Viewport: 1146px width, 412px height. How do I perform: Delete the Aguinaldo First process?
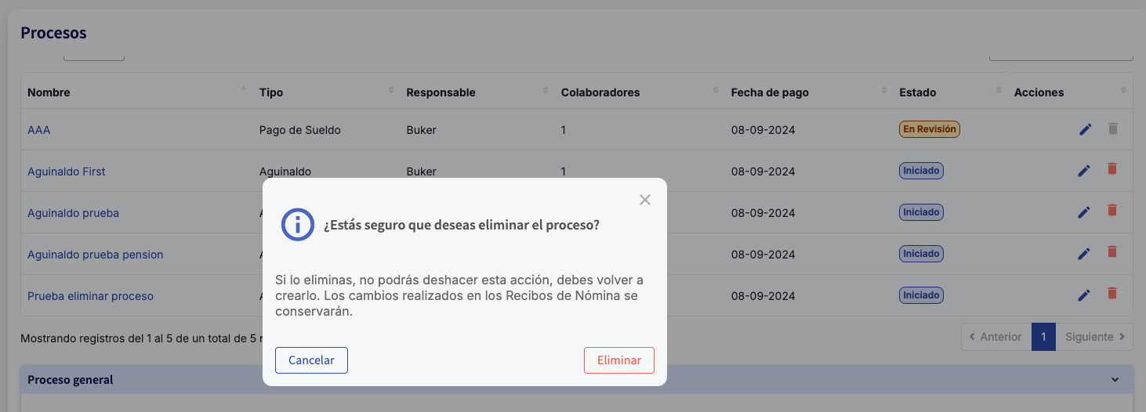pos(1112,168)
